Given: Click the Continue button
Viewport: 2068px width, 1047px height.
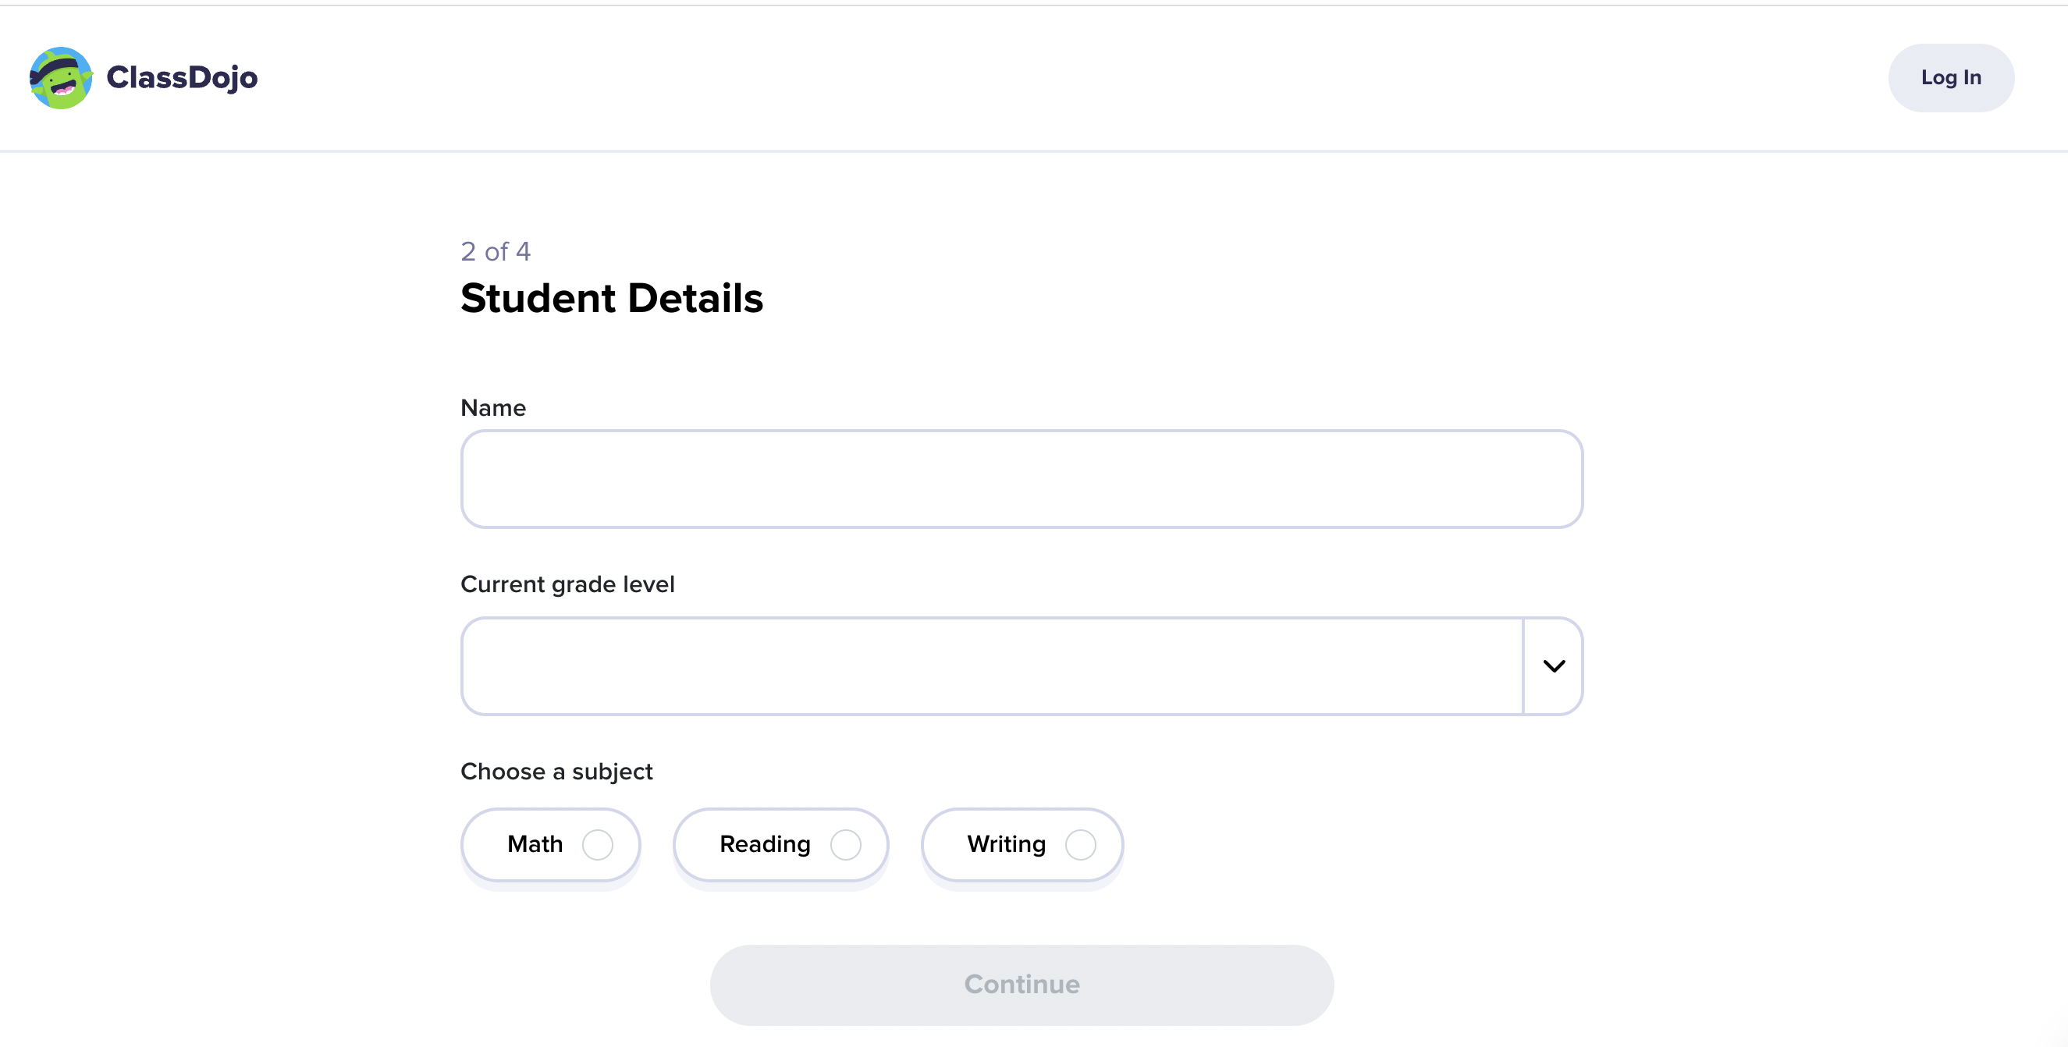Looking at the screenshot, I should pyautogui.click(x=1022, y=985).
